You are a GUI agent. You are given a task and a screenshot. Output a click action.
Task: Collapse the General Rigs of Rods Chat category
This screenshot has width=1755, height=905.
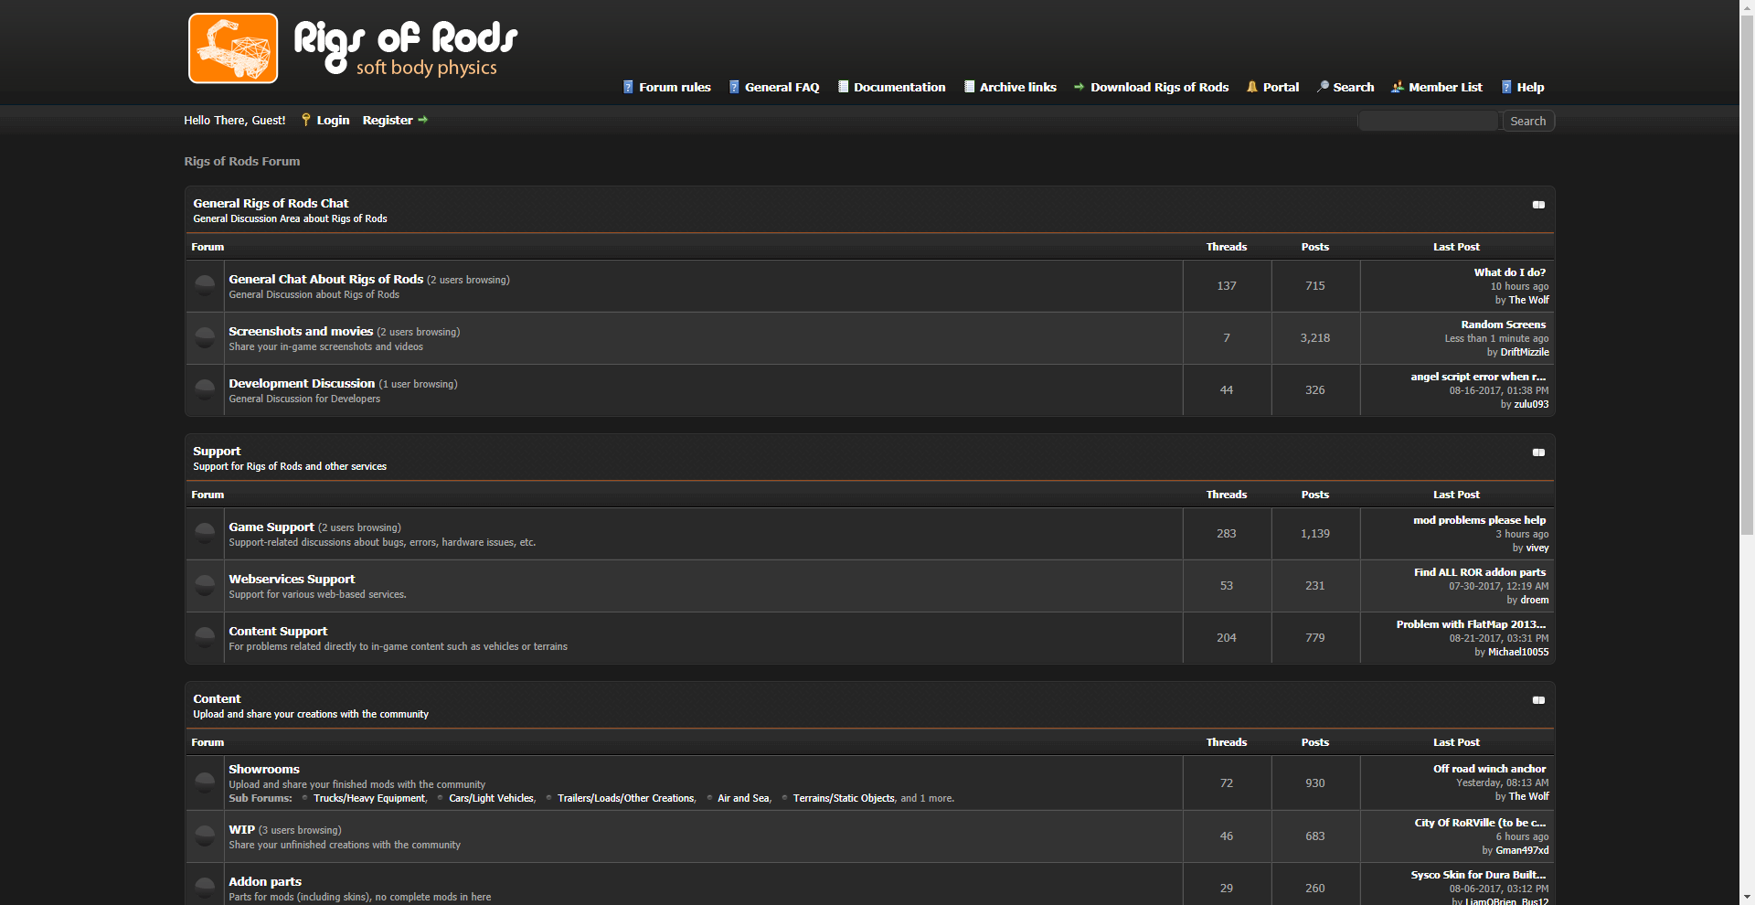[1538, 205]
